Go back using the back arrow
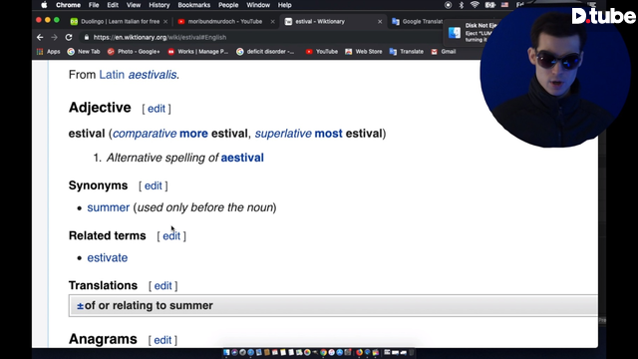 pyautogui.click(x=40, y=37)
